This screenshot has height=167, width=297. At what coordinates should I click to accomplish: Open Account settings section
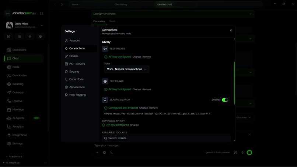click(x=80, y=41)
